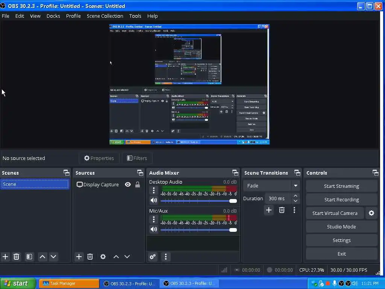Screen dimensions: 385x289
Task: Click CPU: 27.3% status text
Action: 311,270
